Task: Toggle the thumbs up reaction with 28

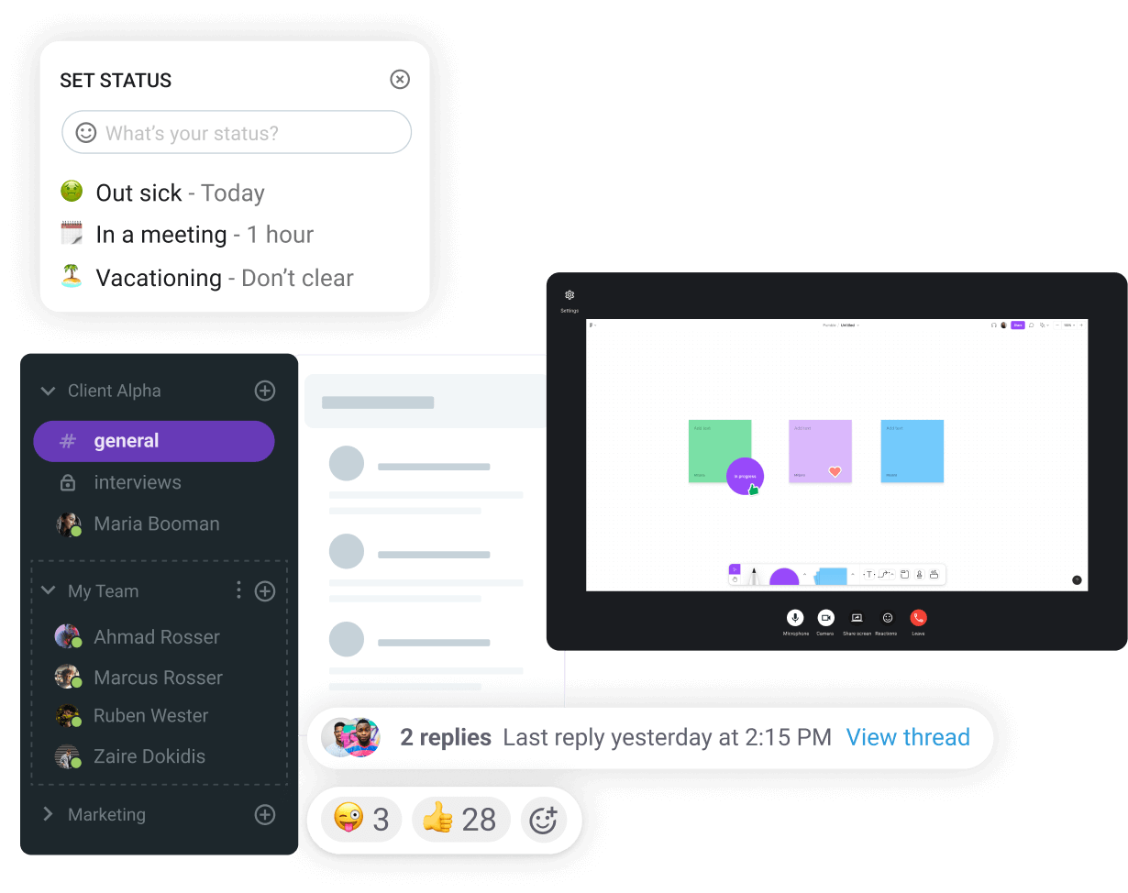Action: pos(460,820)
